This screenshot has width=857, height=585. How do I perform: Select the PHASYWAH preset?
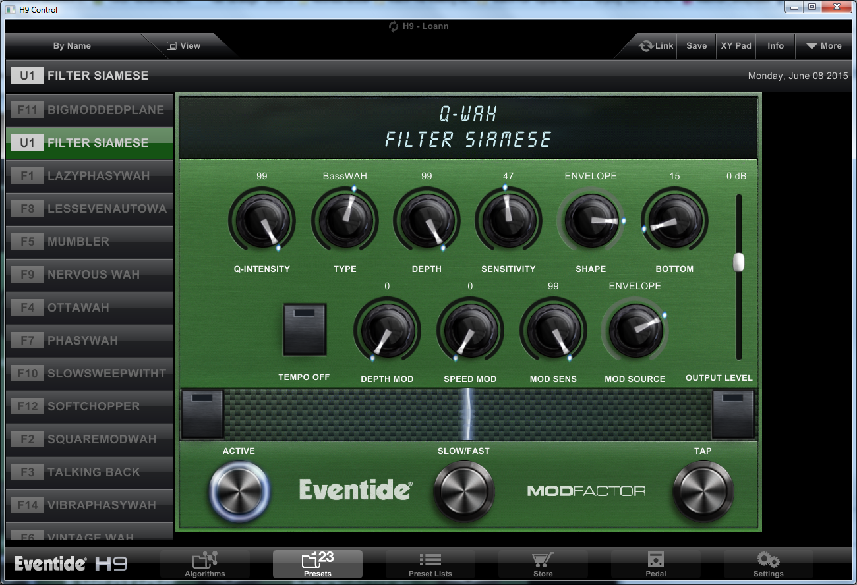click(89, 341)
